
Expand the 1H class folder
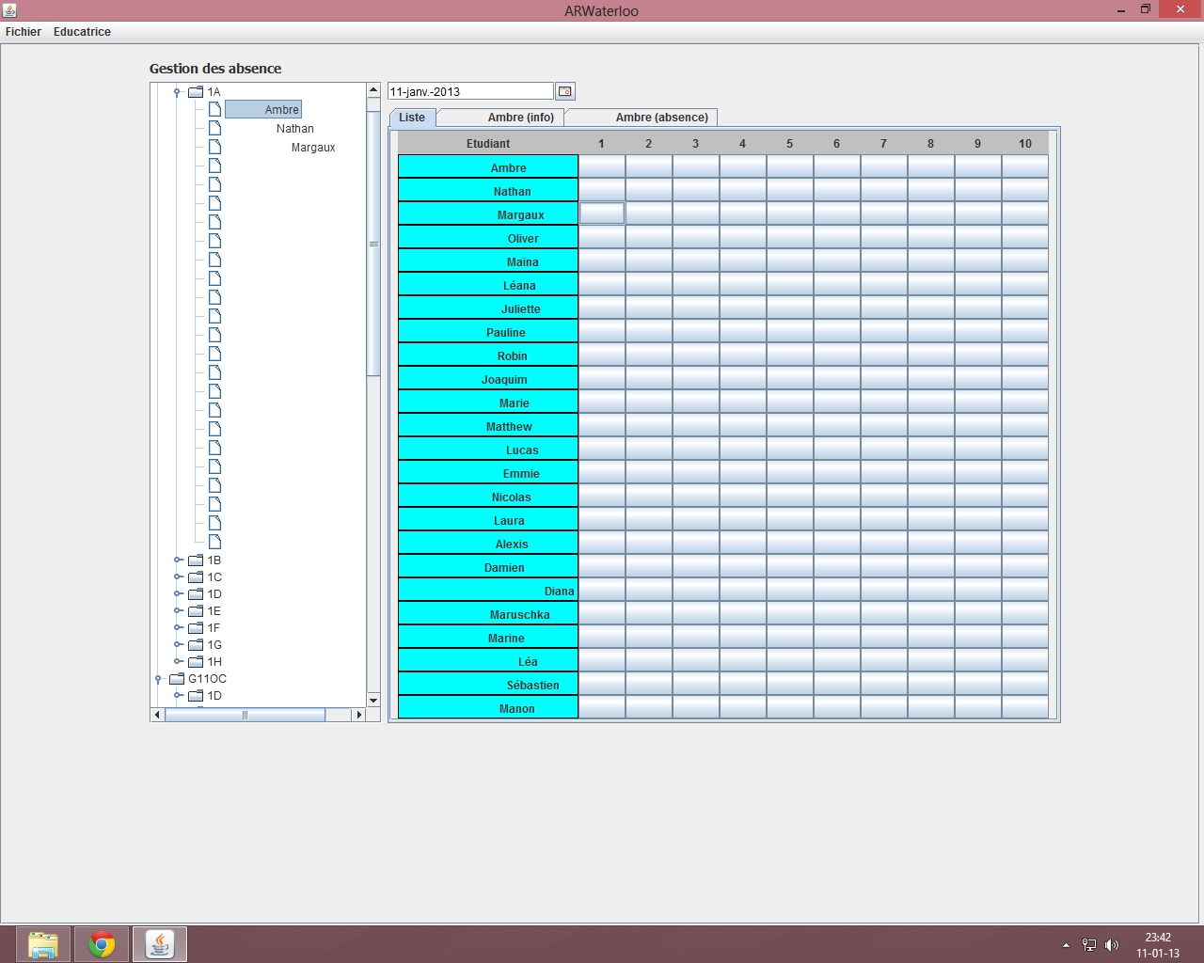pos(178,662)
